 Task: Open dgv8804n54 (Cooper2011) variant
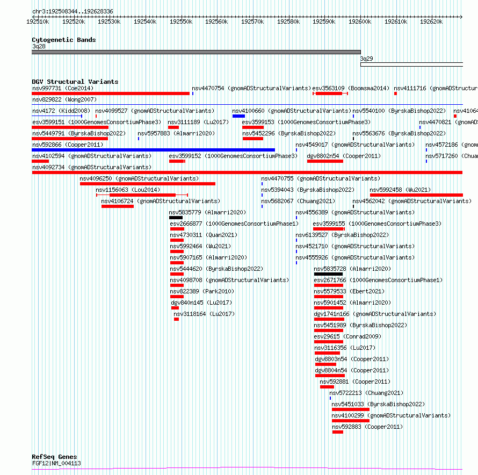click(352, 370)
